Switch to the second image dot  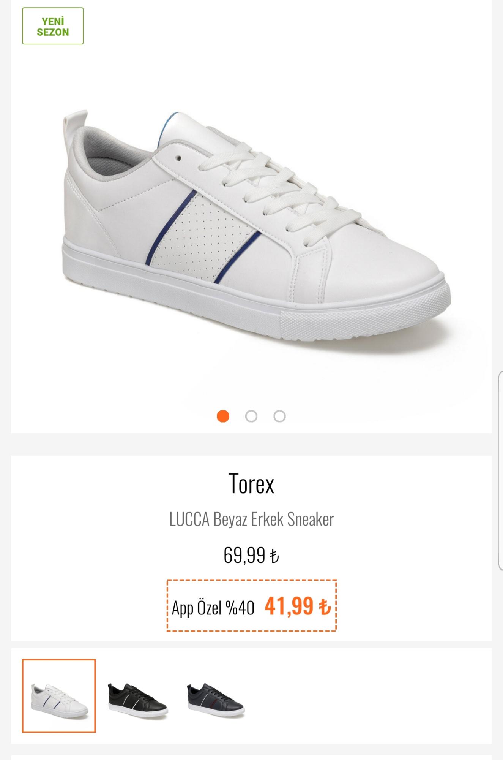coord(251,416)
